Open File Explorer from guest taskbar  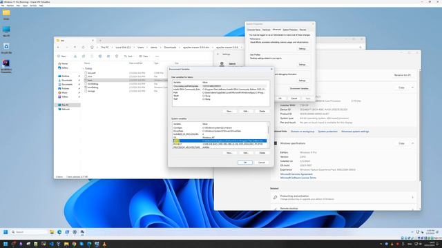(52, 232)
